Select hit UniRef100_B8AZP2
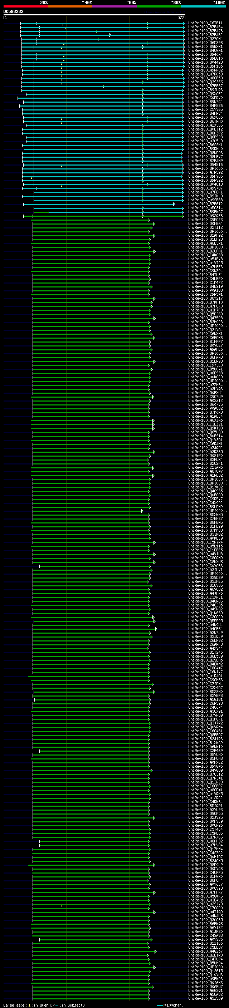Viewport: 229px width, 1008px height. click(x=205, y=133)
